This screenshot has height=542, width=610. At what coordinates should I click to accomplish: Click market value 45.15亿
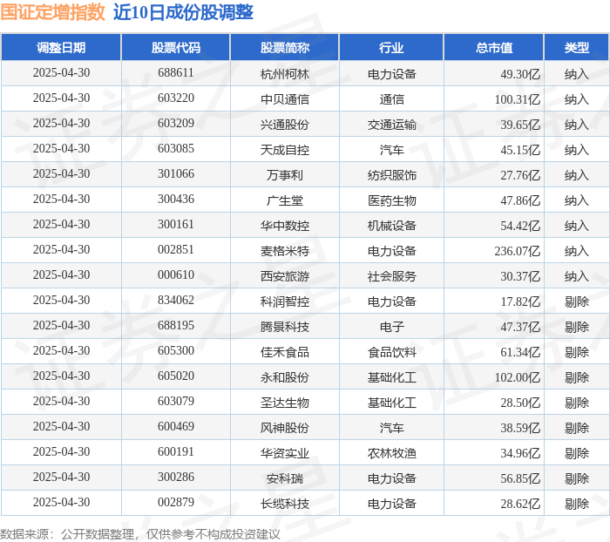coord(520,150)
